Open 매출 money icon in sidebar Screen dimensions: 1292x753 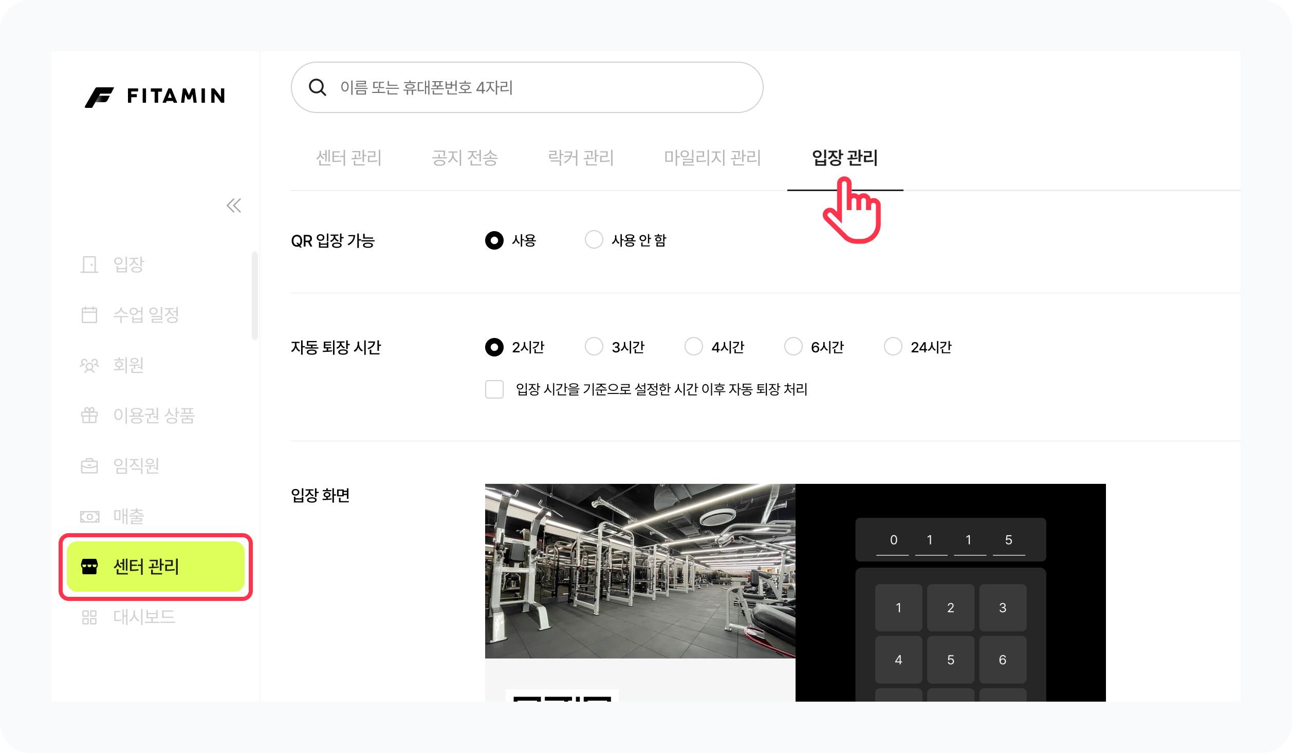pos(89,516)
